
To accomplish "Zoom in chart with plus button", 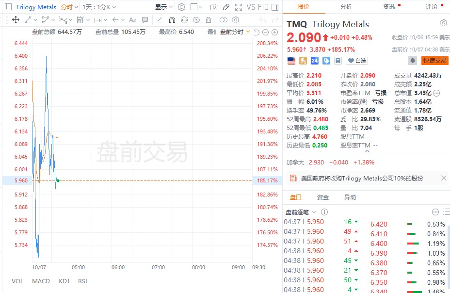I will (x=274, y=32).
